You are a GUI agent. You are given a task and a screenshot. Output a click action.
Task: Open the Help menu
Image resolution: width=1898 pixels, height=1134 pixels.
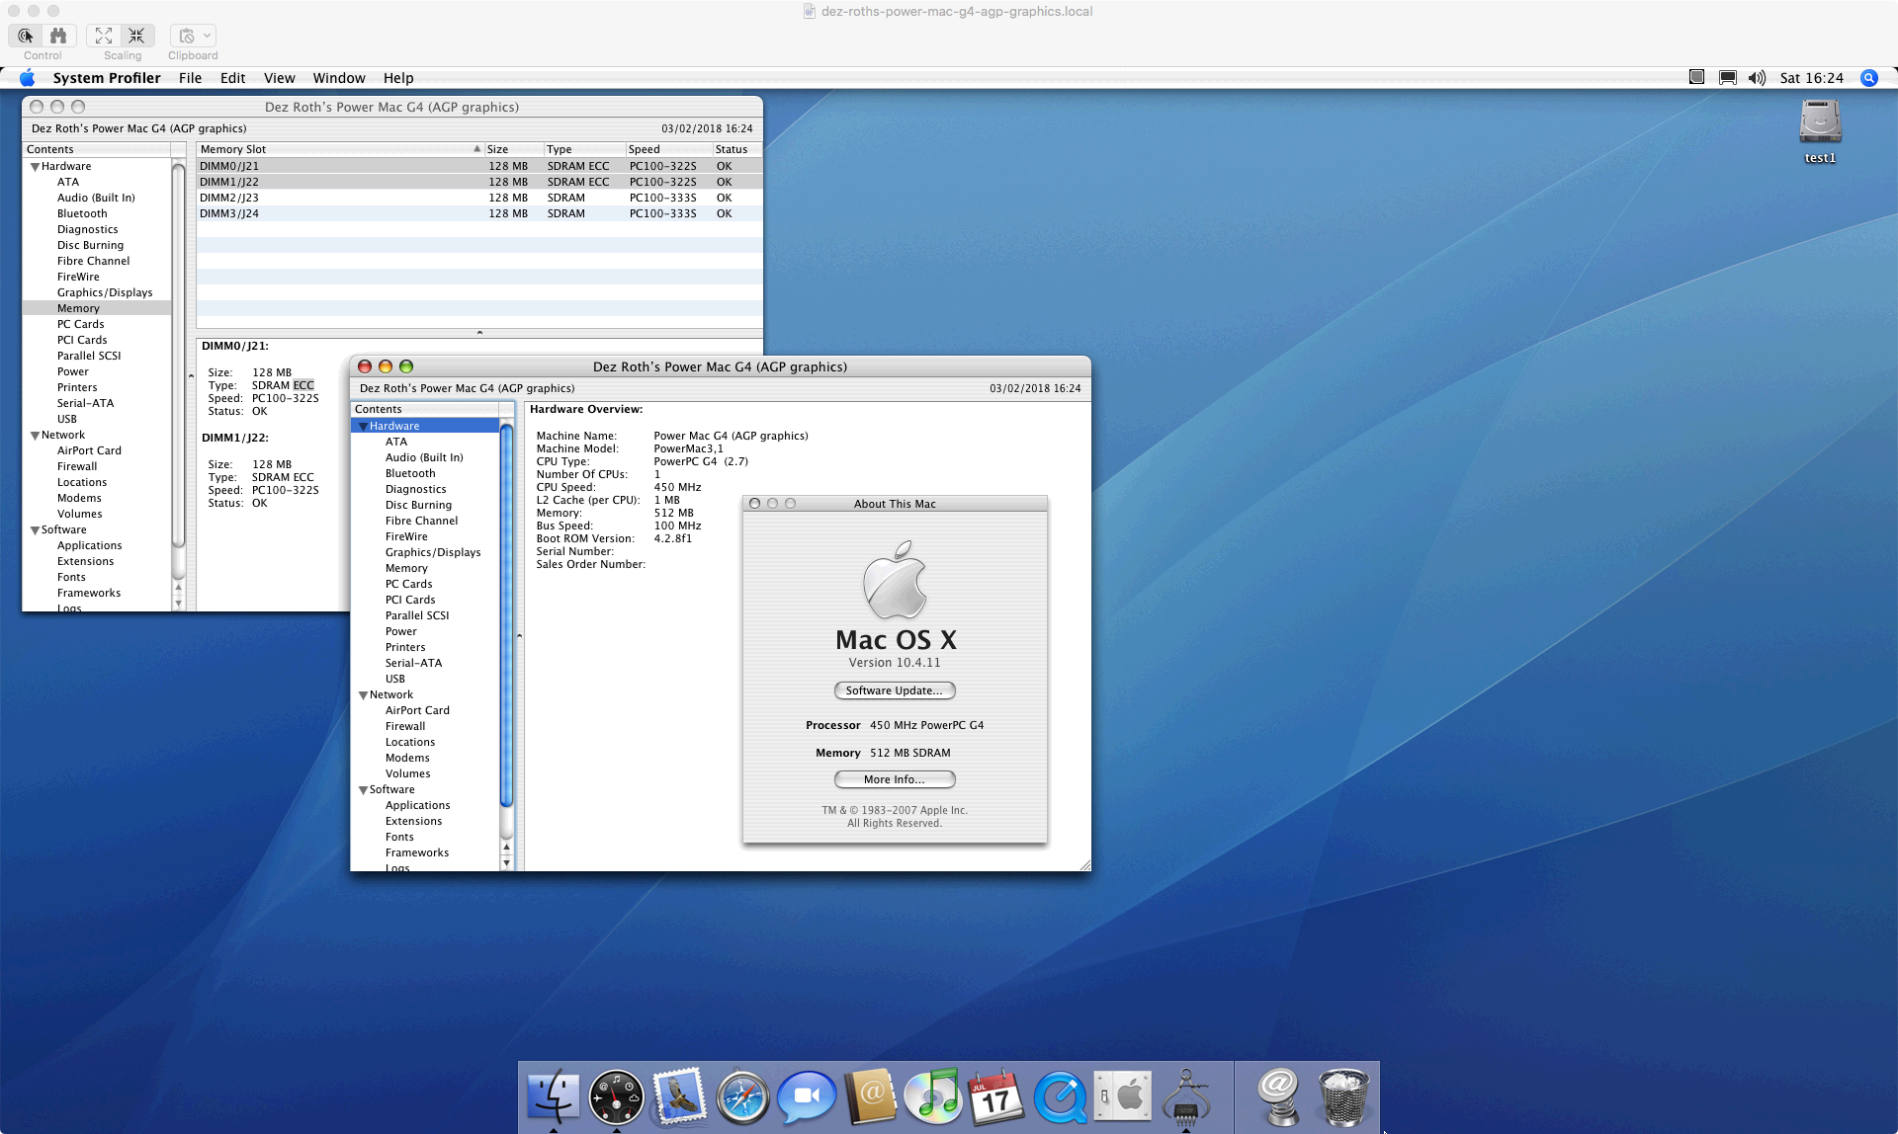[398, 78]
